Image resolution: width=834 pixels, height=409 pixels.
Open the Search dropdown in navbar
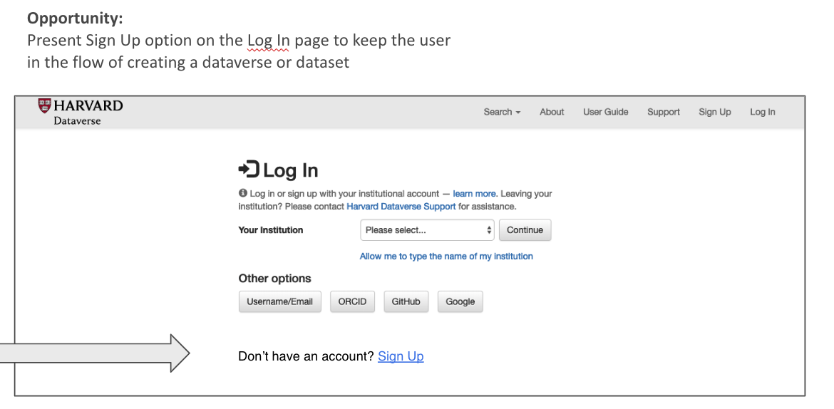click(x=502, y=112)
